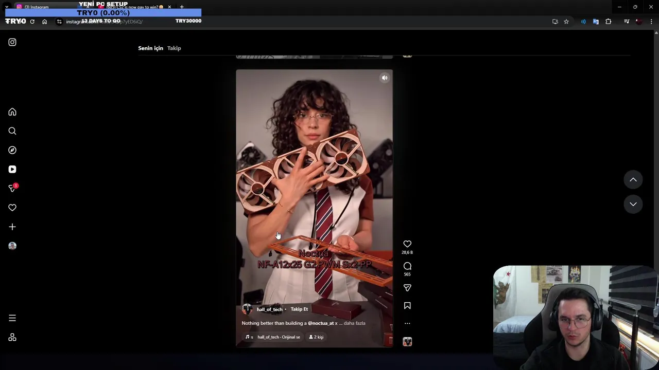Open a new browser tab
The image size is (659, 370).
coord(182,7)
